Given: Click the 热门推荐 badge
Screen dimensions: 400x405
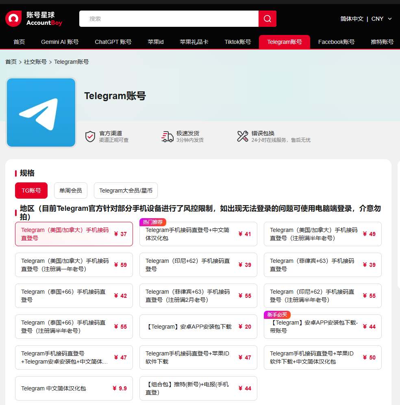Looking at the screenshot, I should pos(153,222).
